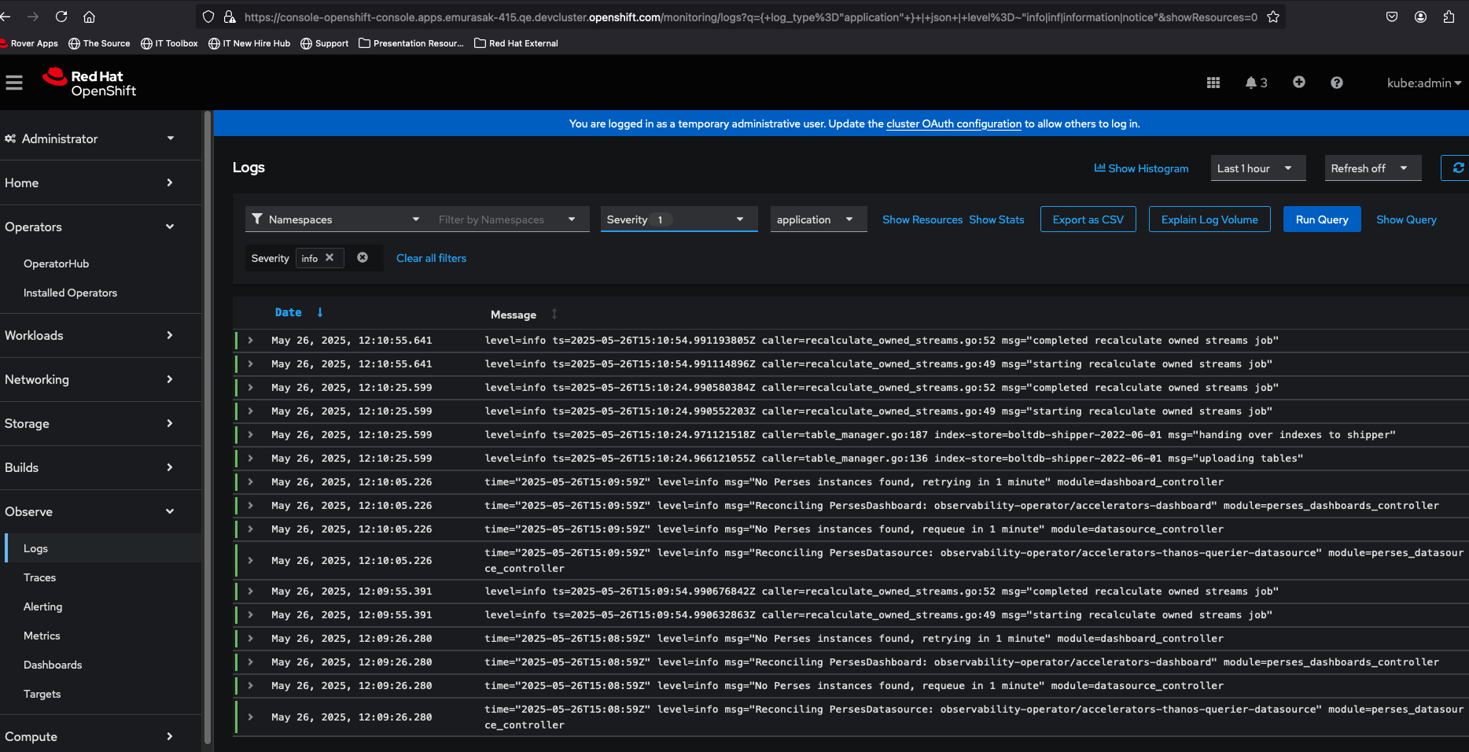This screenshot has height=752, width=1469.
Task: Toggle Show Stats
Action: click(x=996, y=219)
